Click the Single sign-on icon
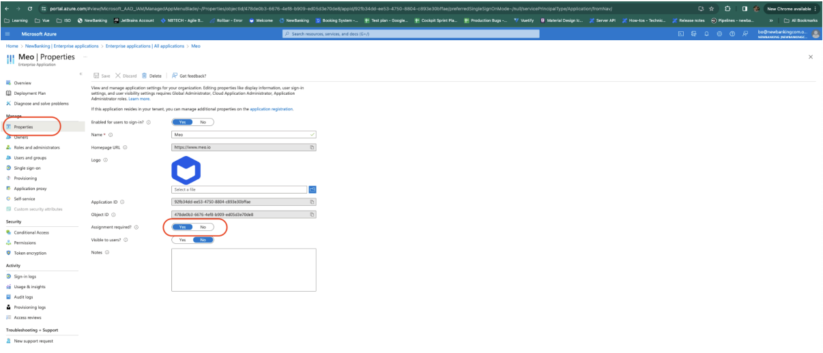823x353 pixels. (x=8, y=168)
